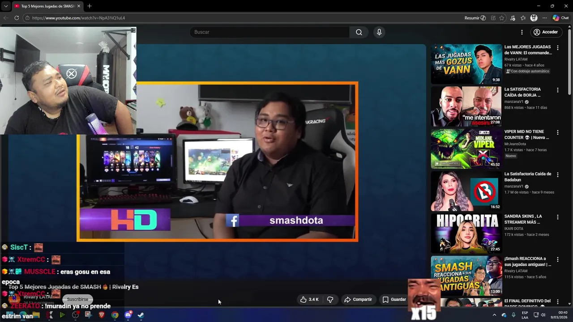Open File Explorer folder icon in taskbar

pos(36,315)
